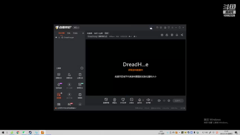Open the box icon left of the bell

(172, 35)
